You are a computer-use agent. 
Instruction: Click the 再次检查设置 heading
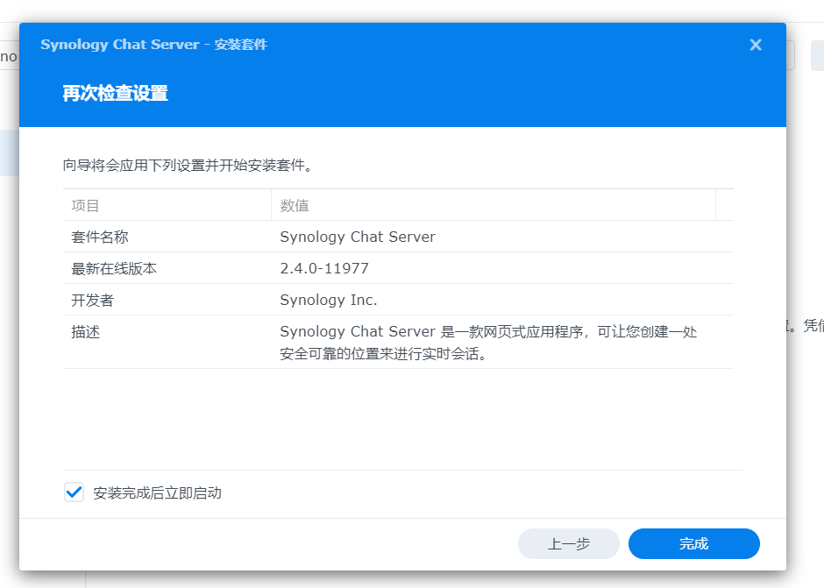pyautogui.click(x=115, y=94)
